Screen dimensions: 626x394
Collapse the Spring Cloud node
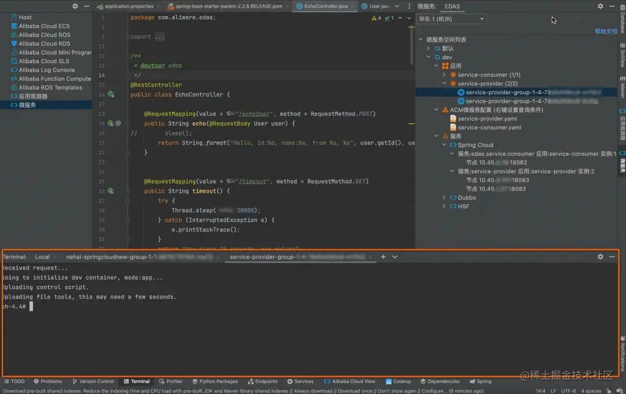click(x=444, y=145)
